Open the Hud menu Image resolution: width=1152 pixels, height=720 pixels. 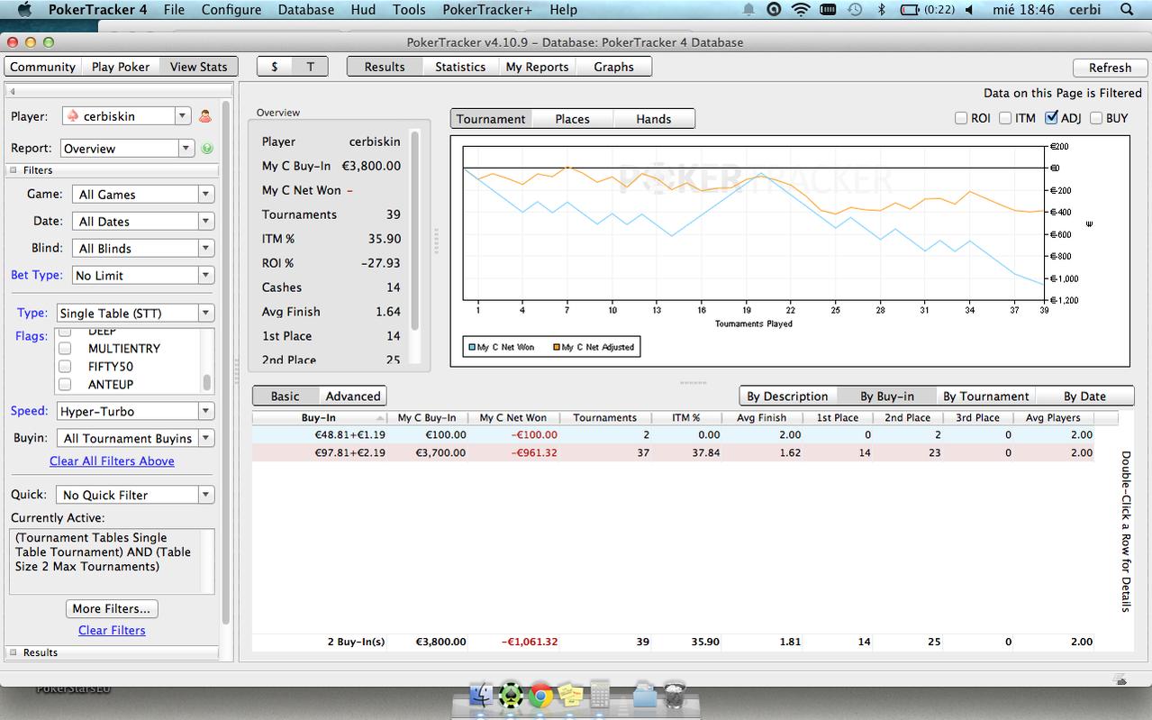tap(364, 10)
